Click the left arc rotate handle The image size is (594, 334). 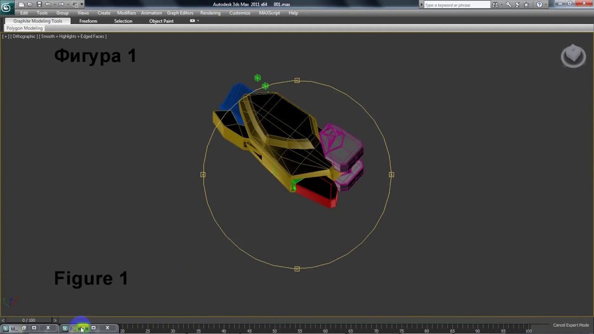[x=203, y=174]
